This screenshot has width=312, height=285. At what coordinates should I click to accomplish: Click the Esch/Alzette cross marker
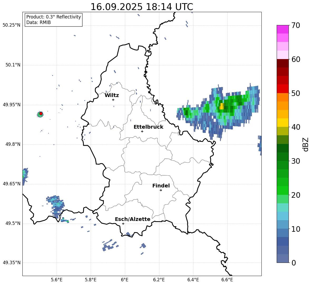point(123,224)
